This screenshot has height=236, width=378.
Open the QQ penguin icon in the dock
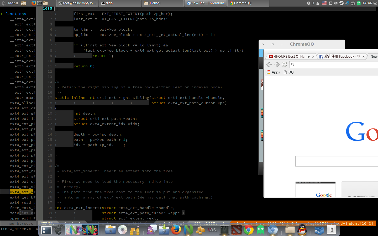coord(302,230)
